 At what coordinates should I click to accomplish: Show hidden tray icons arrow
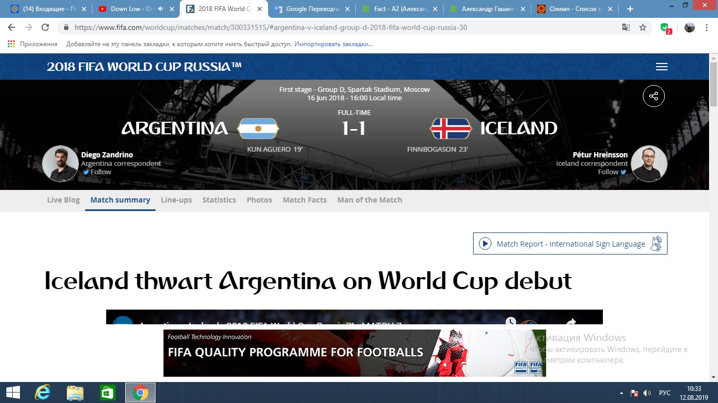pyautogui.click(x=622, y=393)
